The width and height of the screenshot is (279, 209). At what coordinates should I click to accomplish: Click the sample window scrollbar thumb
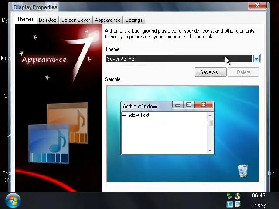point(210,123)
